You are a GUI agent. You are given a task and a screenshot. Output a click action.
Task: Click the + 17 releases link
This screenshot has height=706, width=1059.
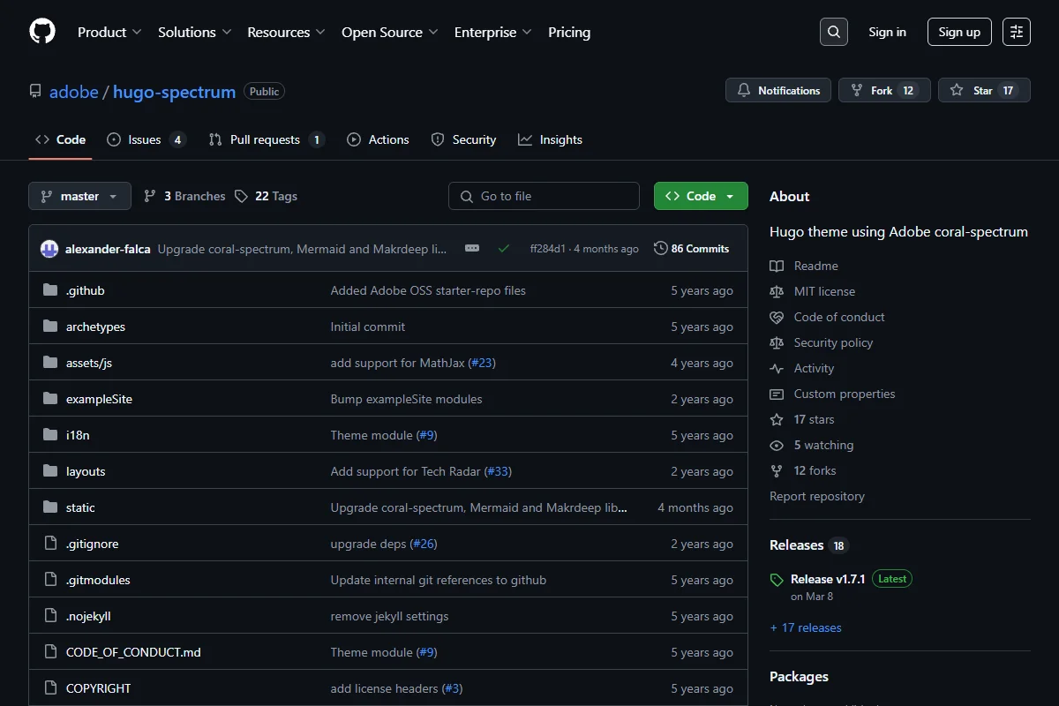pyautogui.click(x=806, y=627)
